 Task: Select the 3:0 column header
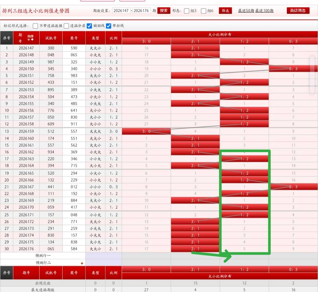[x=146, y=41]
